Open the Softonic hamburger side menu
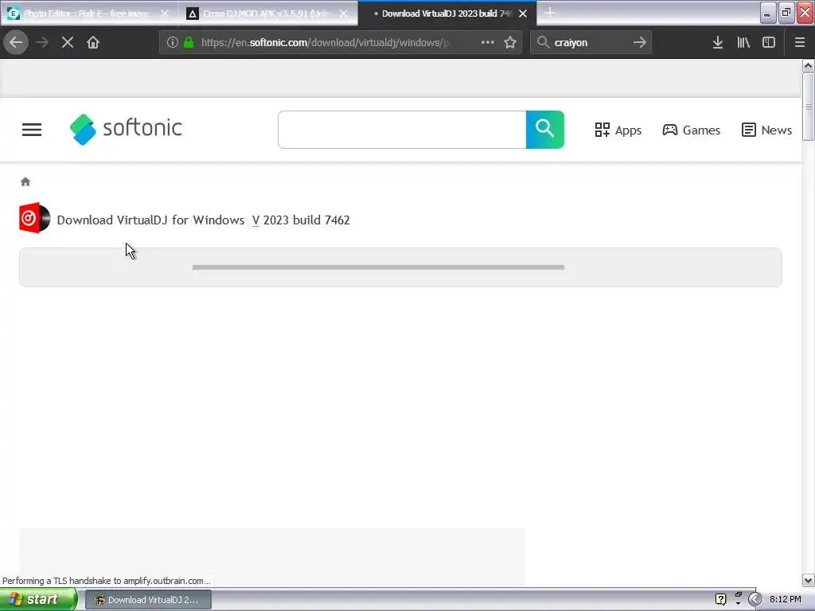The height and width of the screenshot is (611, 815). 32,130
